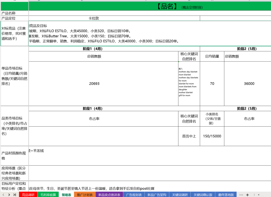Click the cell showing 150/15000
Viewport: 271px width, 197px height.
click(x=212, y=136)
